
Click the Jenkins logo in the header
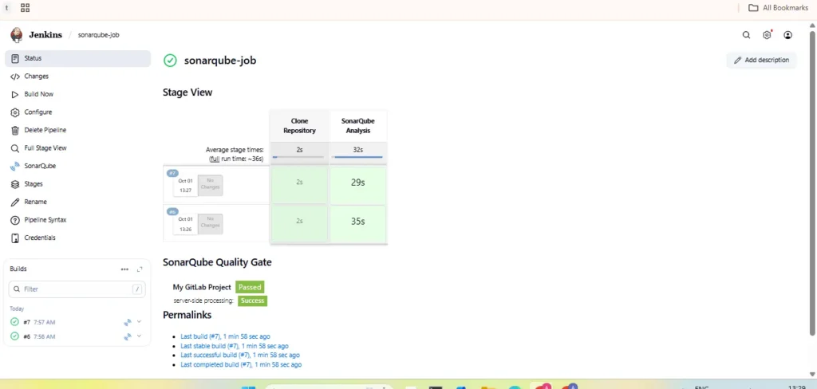click(x=17, y=35)
